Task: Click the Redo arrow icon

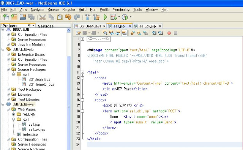Action: click(77, 17)
